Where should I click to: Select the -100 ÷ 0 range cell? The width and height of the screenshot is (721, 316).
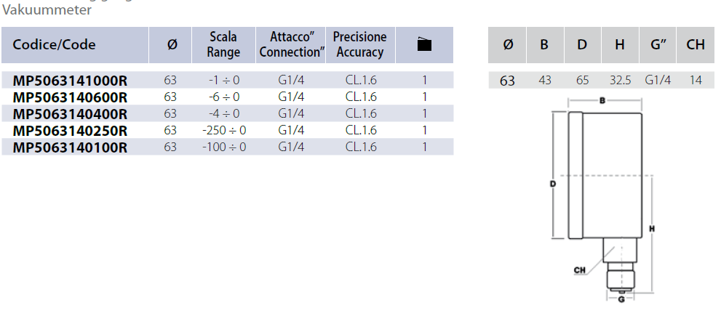coord(224,147)
